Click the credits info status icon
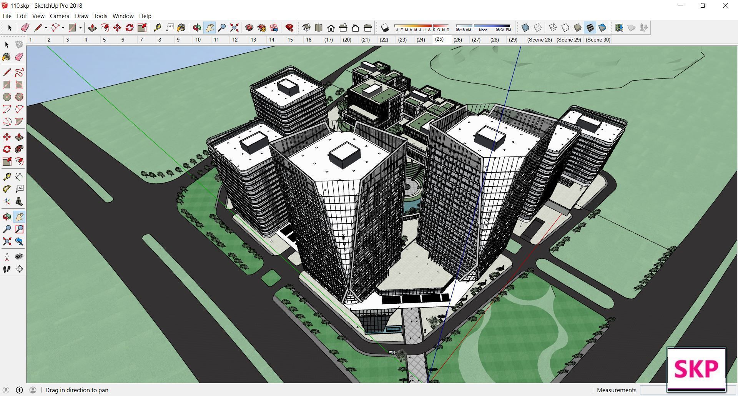This screenshot has width=738, height=396. coord(19,390)
